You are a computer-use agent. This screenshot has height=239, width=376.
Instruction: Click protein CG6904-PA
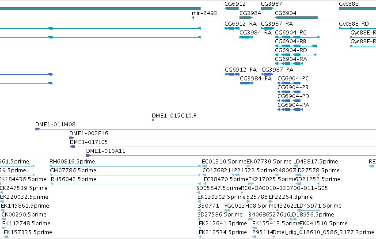point(293,105)
